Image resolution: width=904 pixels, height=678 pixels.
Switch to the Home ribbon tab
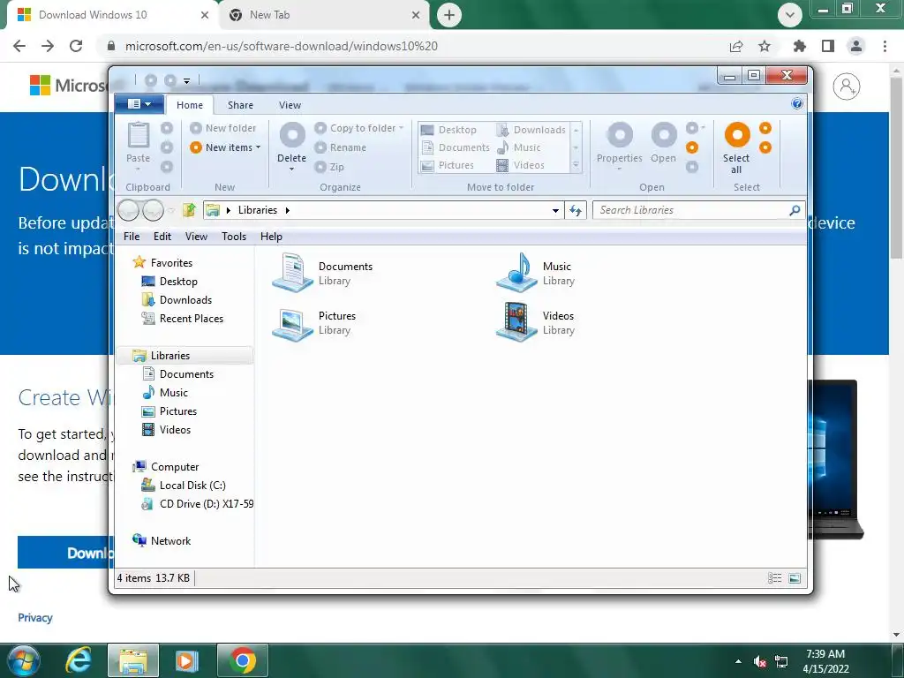pyautogui.click(x=190, y=105)
